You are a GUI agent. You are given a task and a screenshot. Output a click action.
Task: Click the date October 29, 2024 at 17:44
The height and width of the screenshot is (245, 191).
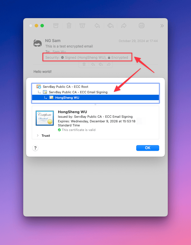pyautogui.click(x=138, y=41)
